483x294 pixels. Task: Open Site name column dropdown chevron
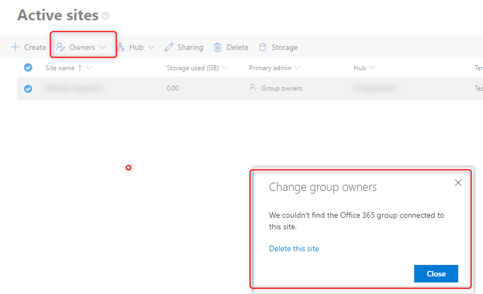[89, 67]
